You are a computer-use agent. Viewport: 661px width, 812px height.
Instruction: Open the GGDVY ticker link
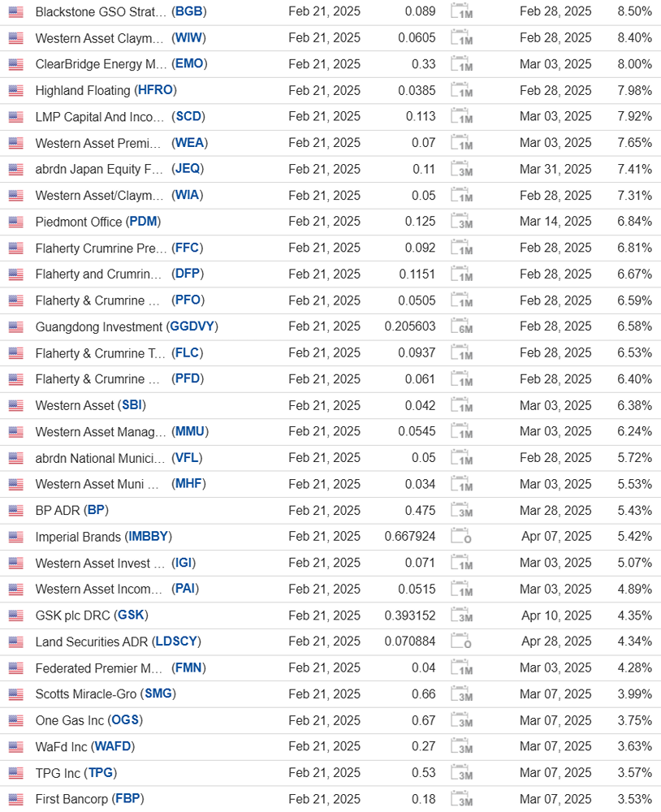click(192, 326)
